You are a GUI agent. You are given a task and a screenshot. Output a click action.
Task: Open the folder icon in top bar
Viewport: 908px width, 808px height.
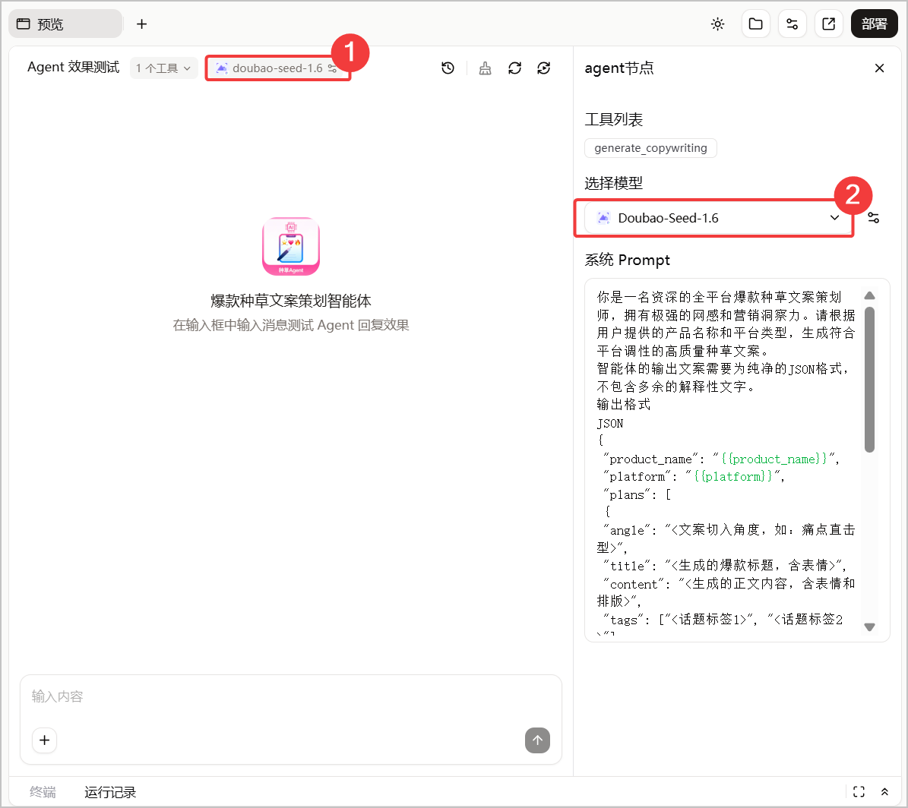[x=756, y=24]
